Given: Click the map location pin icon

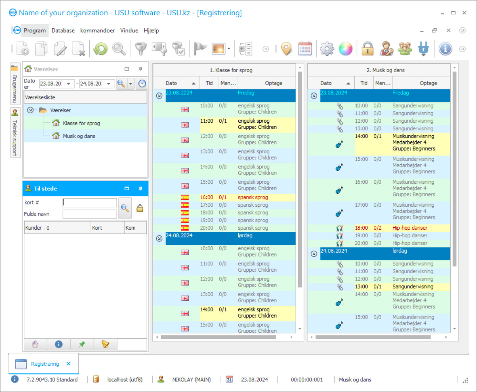Looking at the screenshot, I should 286,49.
